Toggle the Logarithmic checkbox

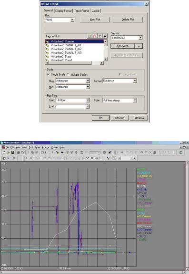tap(120, 74)
